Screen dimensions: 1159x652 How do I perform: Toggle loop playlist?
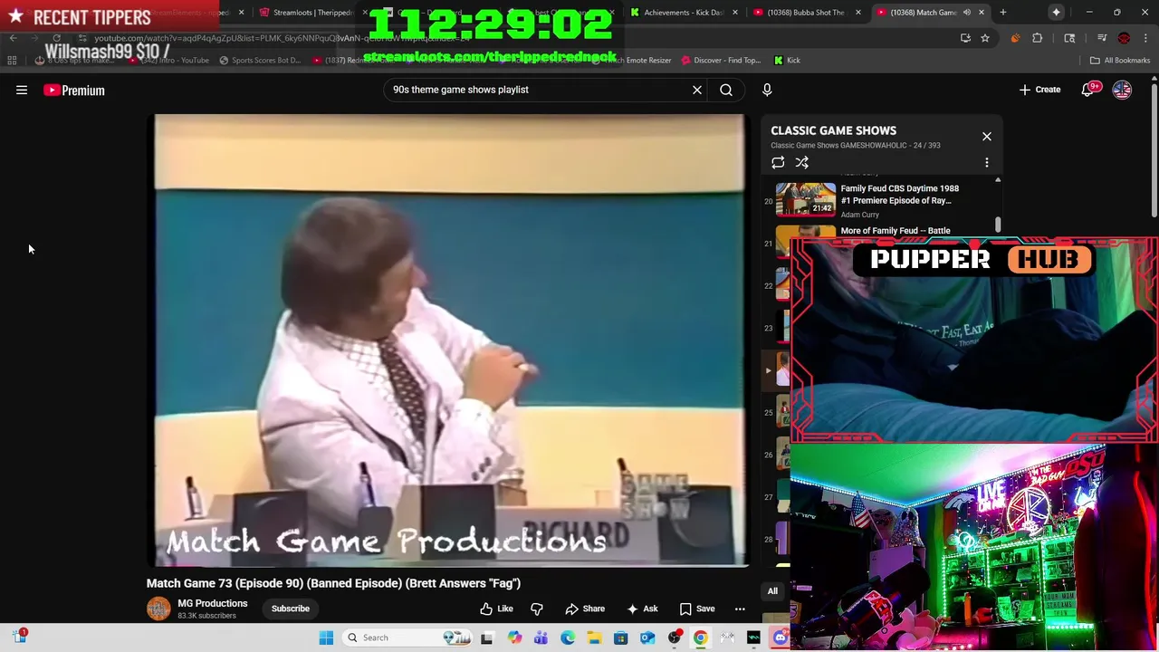pyautogui.click(x=778, y=163)
